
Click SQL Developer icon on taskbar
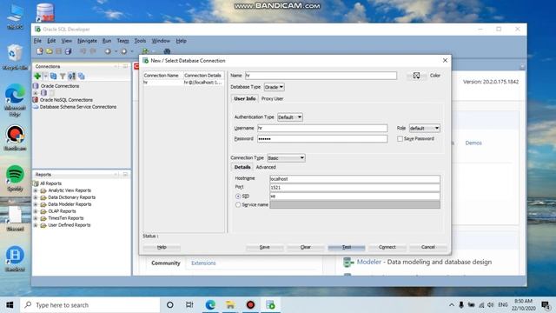270,305
